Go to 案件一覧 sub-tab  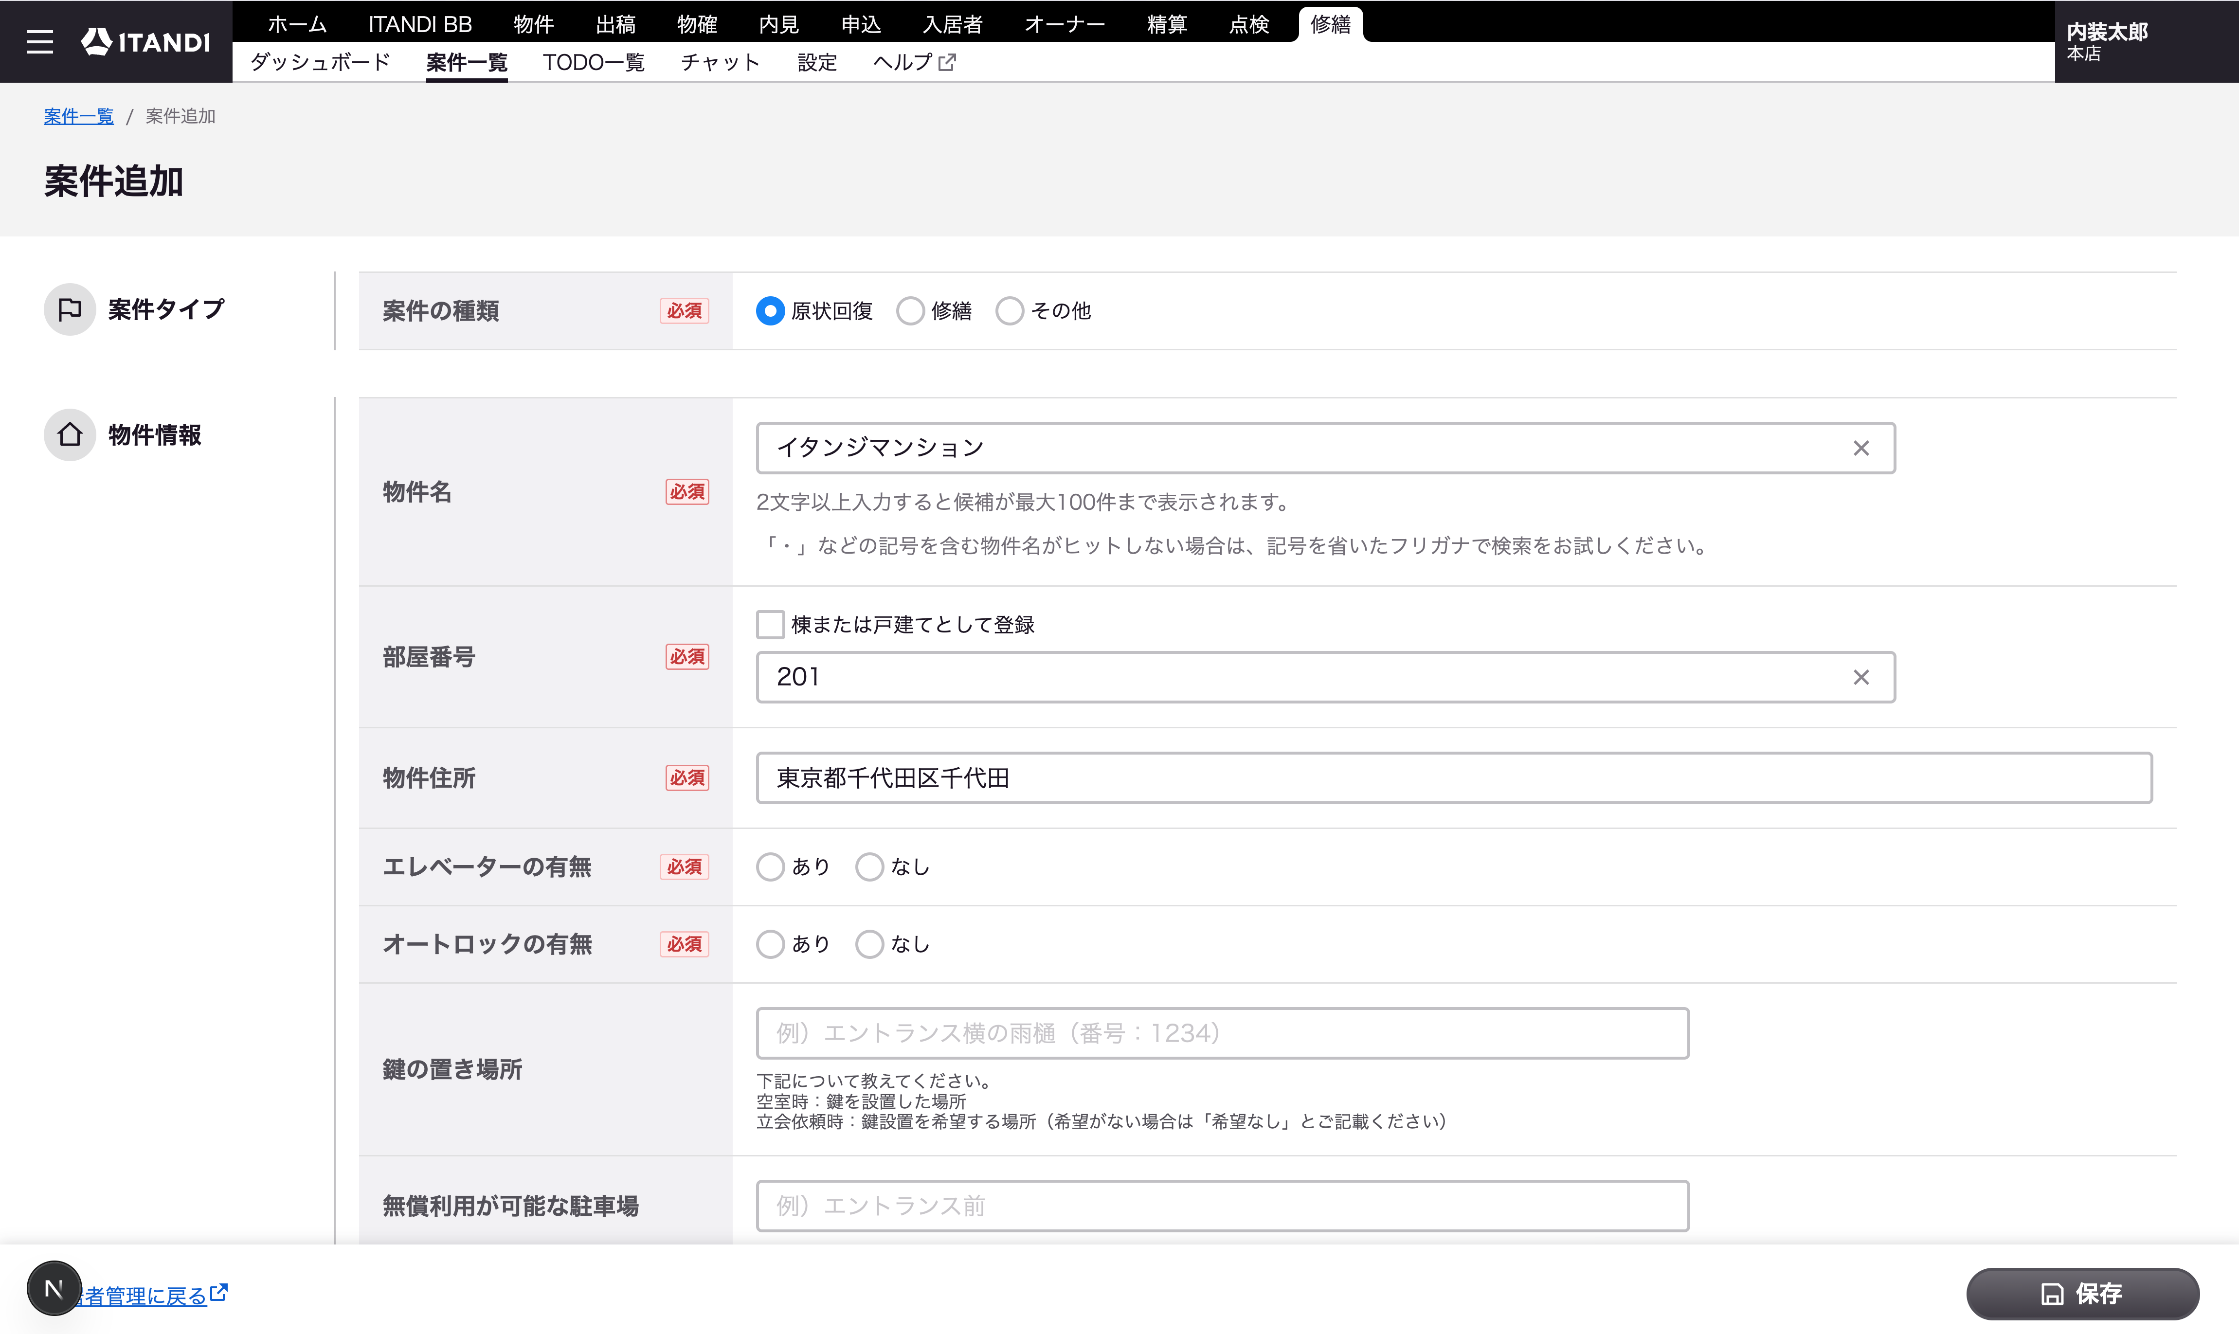(x=467, y=62)
